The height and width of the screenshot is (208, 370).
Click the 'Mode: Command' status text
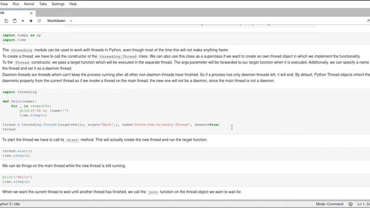pos(330,204)
